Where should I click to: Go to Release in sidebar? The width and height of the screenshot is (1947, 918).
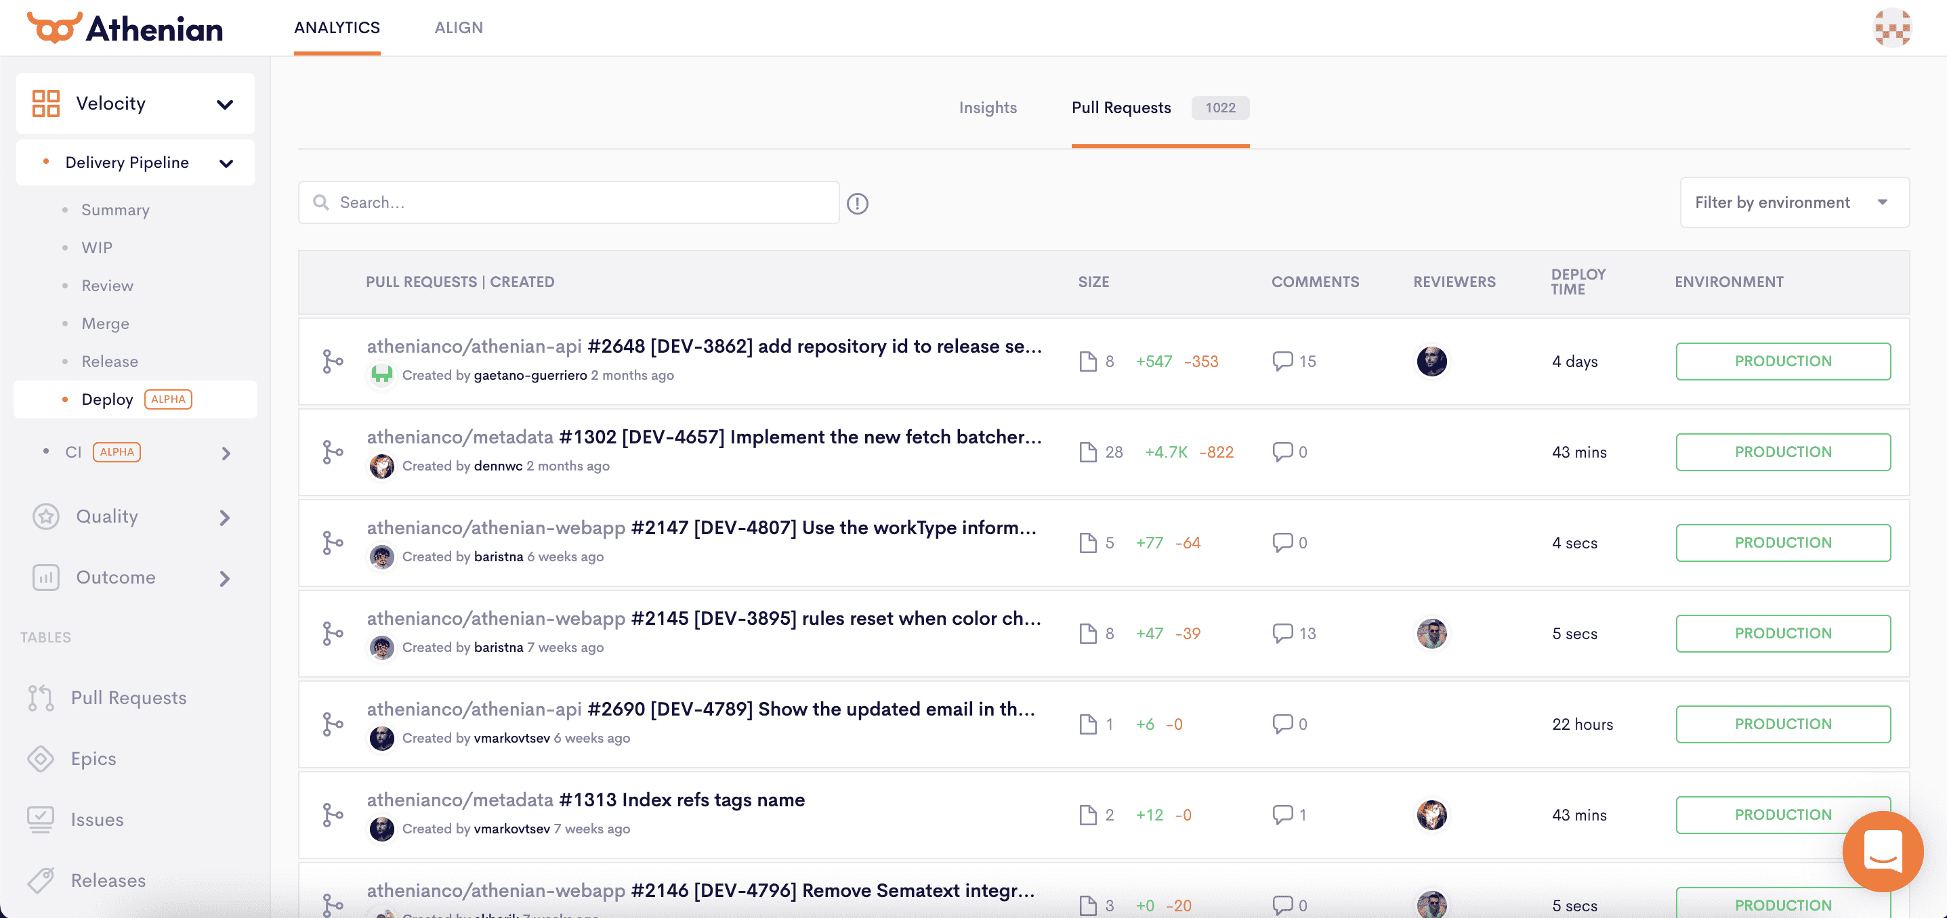point(110,361)
